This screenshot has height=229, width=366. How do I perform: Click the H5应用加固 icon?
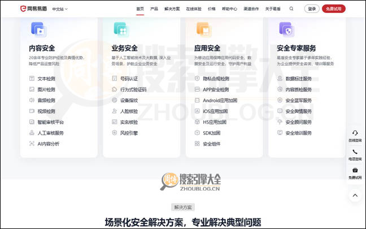point(197,122)
